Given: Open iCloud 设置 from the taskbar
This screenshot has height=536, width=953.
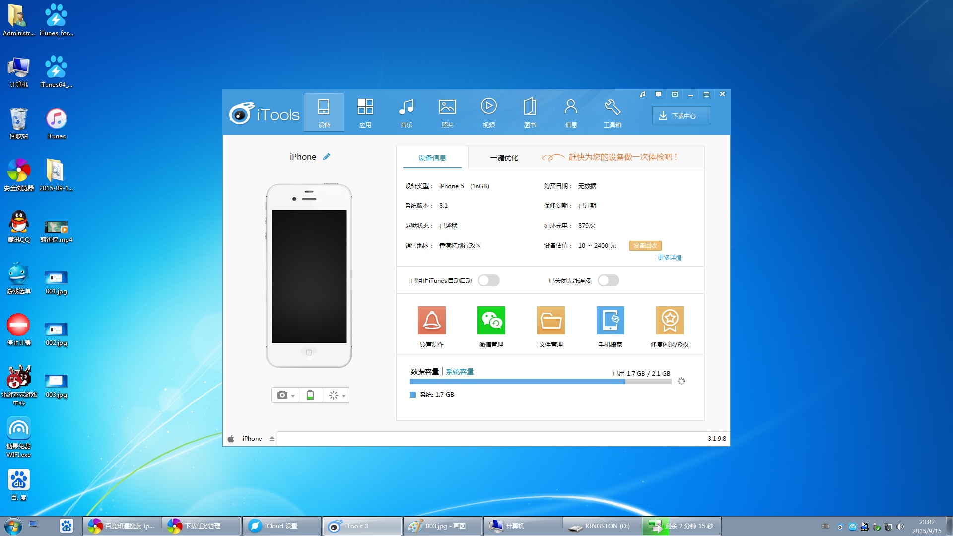Looking at the screenshot, I should 281,526.
